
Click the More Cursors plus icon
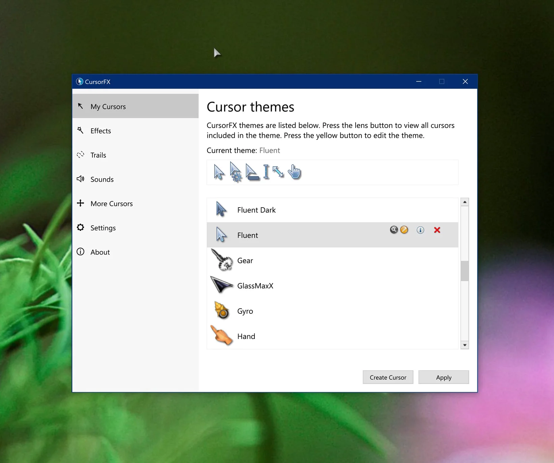(x=80, y=203)
